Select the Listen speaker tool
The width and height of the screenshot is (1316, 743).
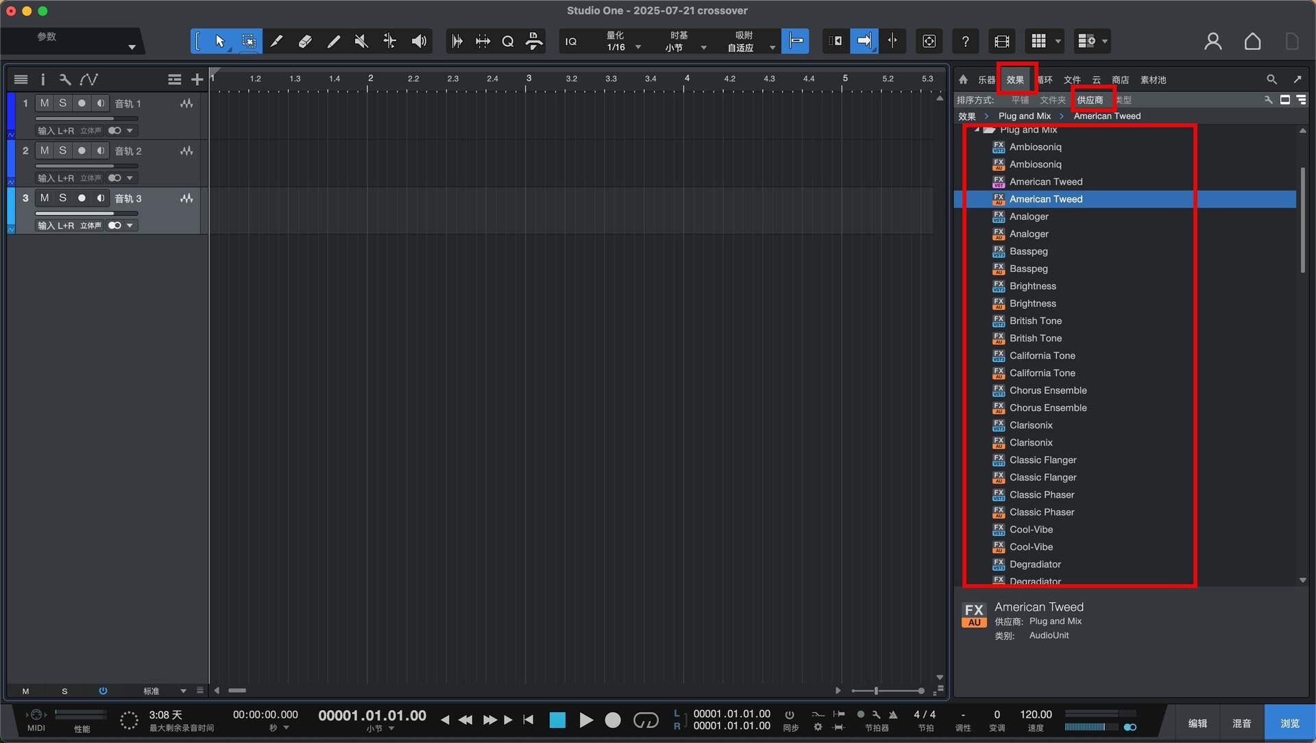tap(418, 41)
